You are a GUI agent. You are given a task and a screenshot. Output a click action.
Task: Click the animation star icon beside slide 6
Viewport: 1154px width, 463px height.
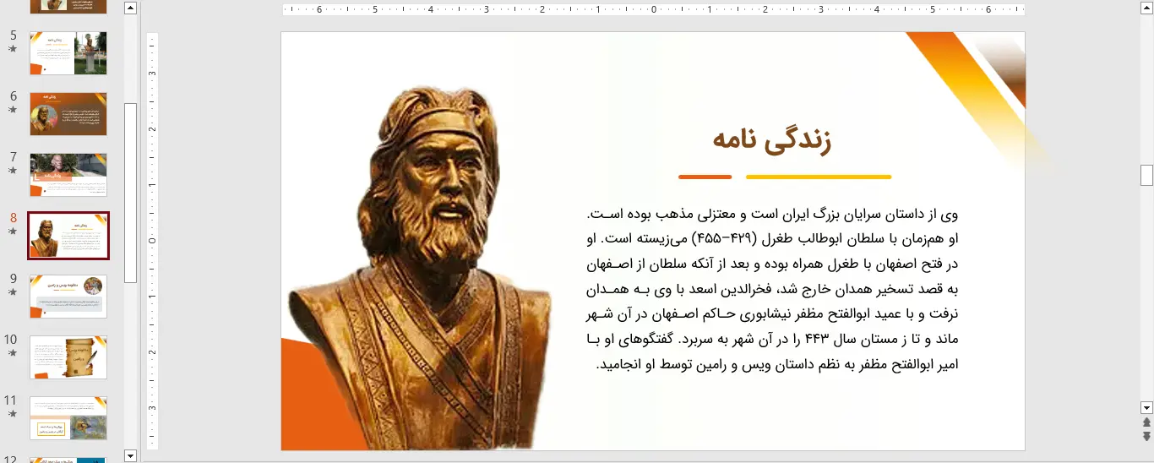point(13,110)
